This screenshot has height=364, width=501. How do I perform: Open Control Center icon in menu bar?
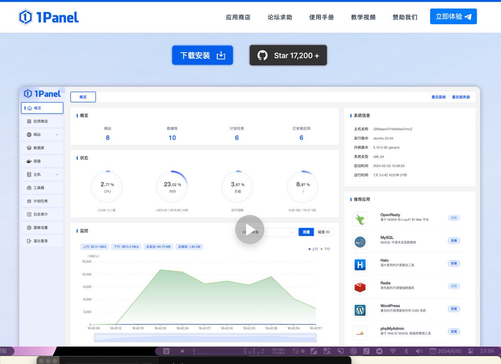coord(471,351)
